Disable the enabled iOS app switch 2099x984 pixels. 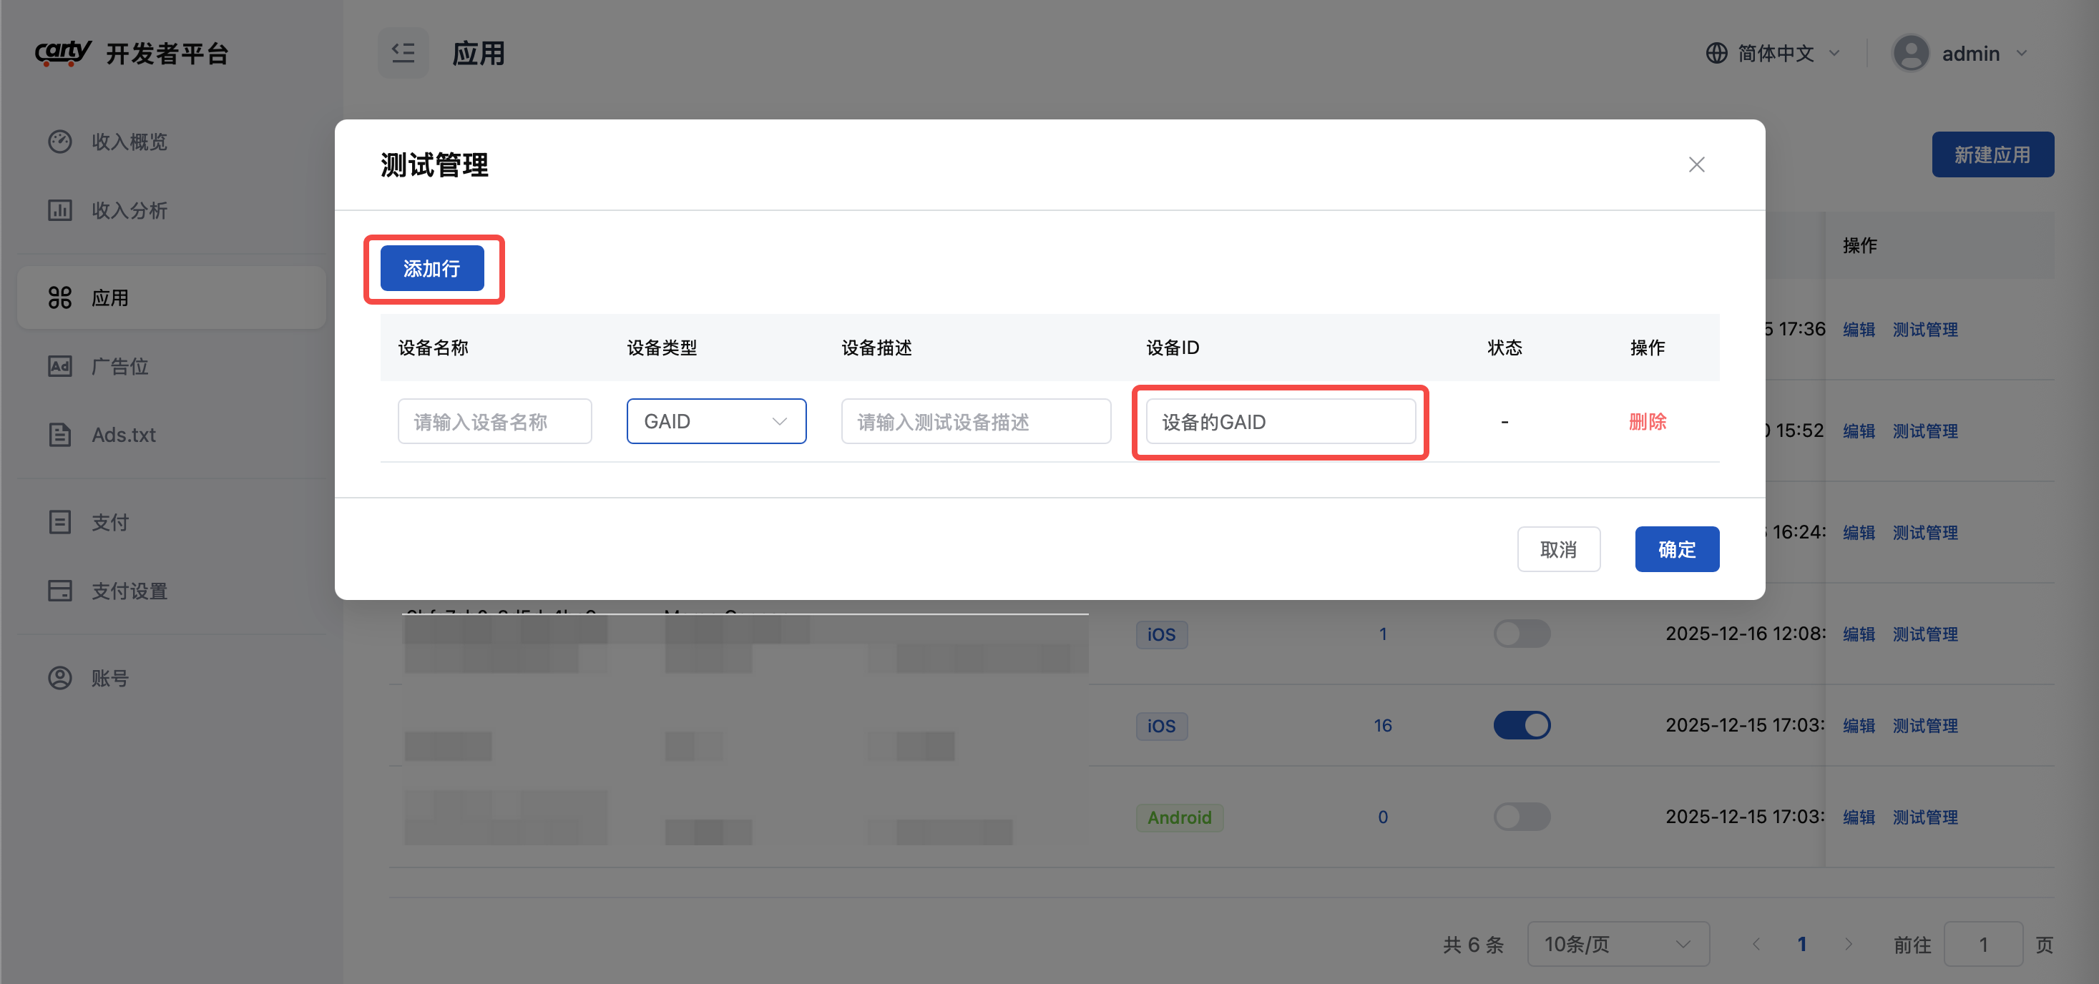pos(1521,725)
